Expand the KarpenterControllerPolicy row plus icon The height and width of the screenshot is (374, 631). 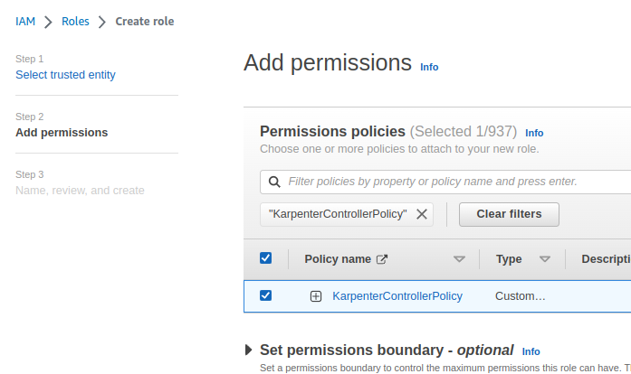click(316, 296)
